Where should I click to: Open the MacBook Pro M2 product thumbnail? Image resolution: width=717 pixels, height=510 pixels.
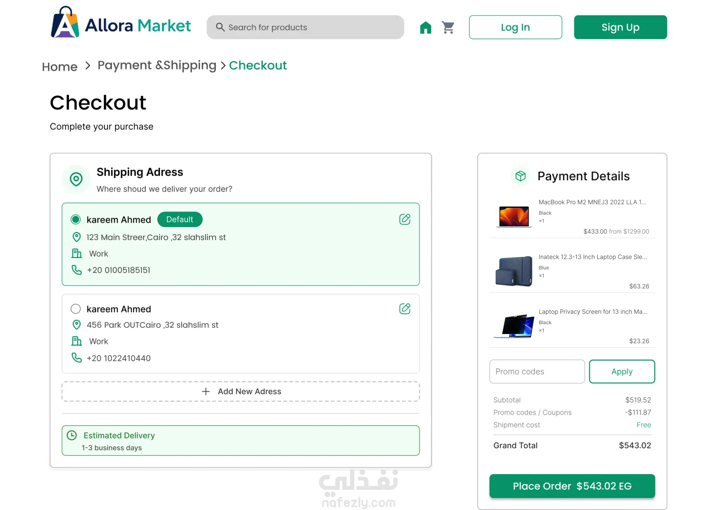(514, 216)
